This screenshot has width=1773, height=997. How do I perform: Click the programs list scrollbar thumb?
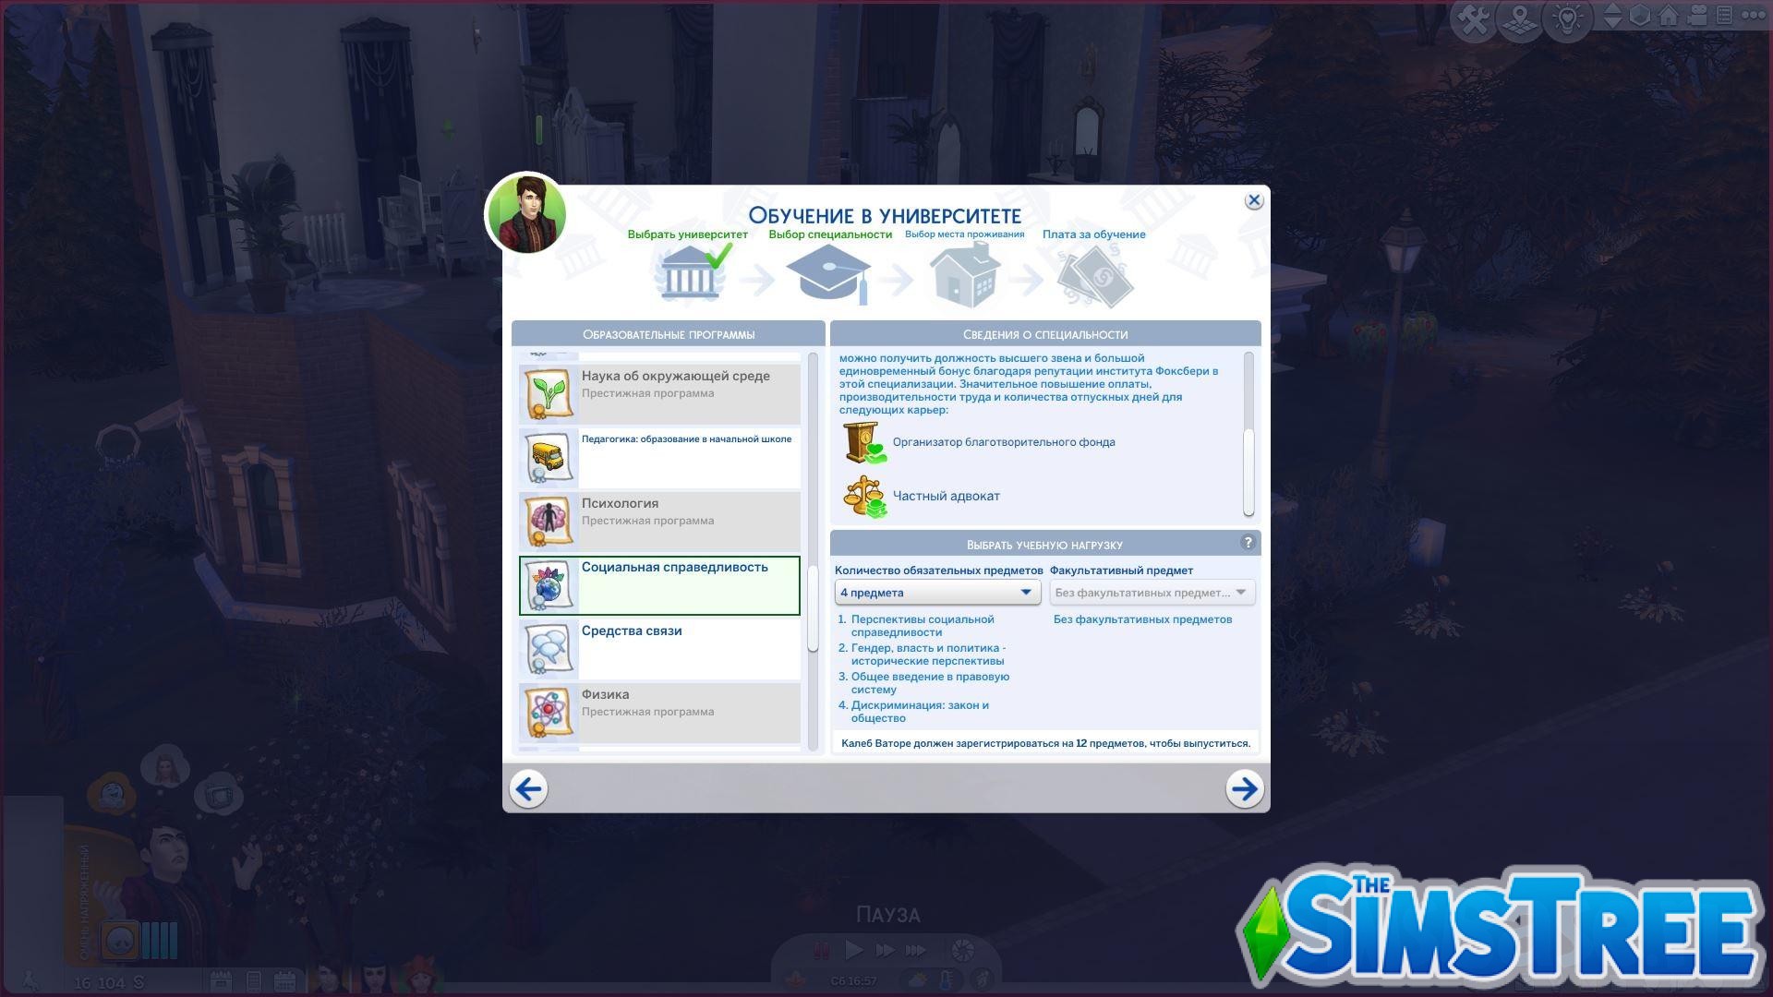click(813, 609)
